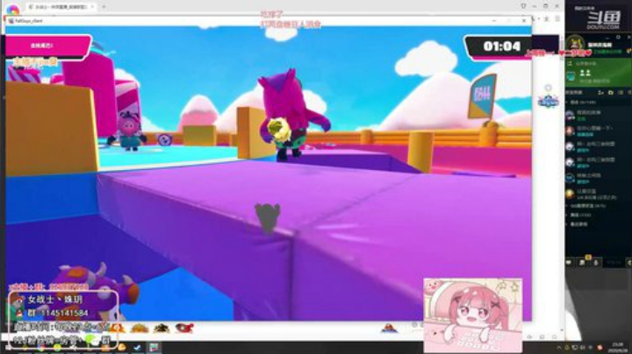Viewport: 632px width, 354px height.
Task: Close the chat panel
Action: (629, 37)
